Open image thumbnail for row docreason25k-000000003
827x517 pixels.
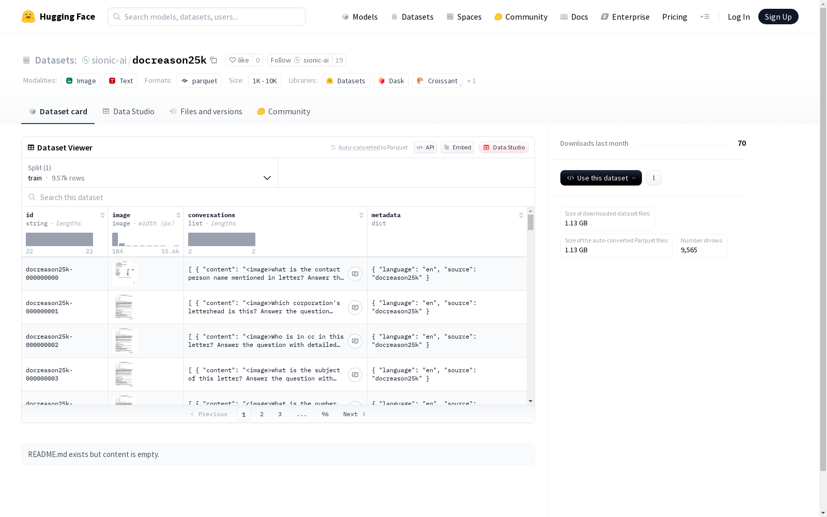pos(124,374)
